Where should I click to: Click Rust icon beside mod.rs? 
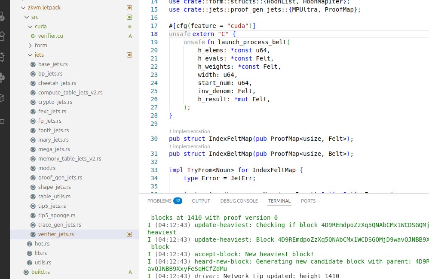33,168
